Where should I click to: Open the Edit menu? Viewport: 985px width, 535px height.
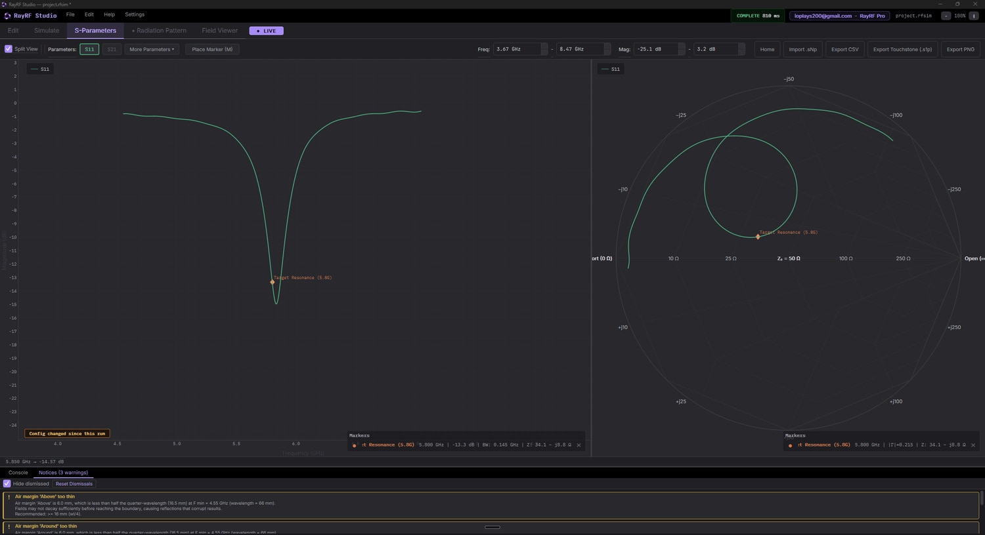(x=89, y=14)
